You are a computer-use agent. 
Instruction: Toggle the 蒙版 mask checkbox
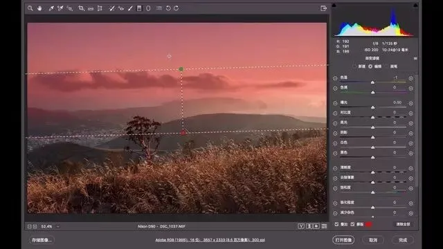click(352, 224)
